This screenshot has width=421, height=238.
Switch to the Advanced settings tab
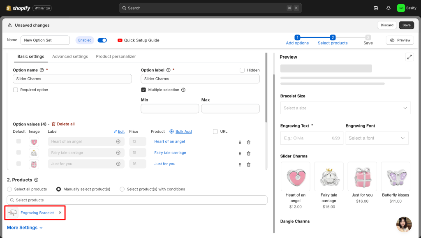(x=70, y=57)
